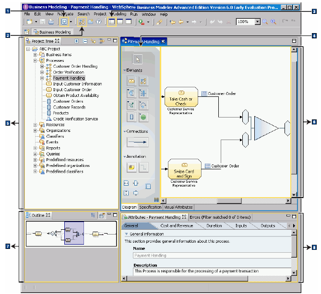Select the annotation association dashed-line tool

pyautogui.click(x=143, y=167)
